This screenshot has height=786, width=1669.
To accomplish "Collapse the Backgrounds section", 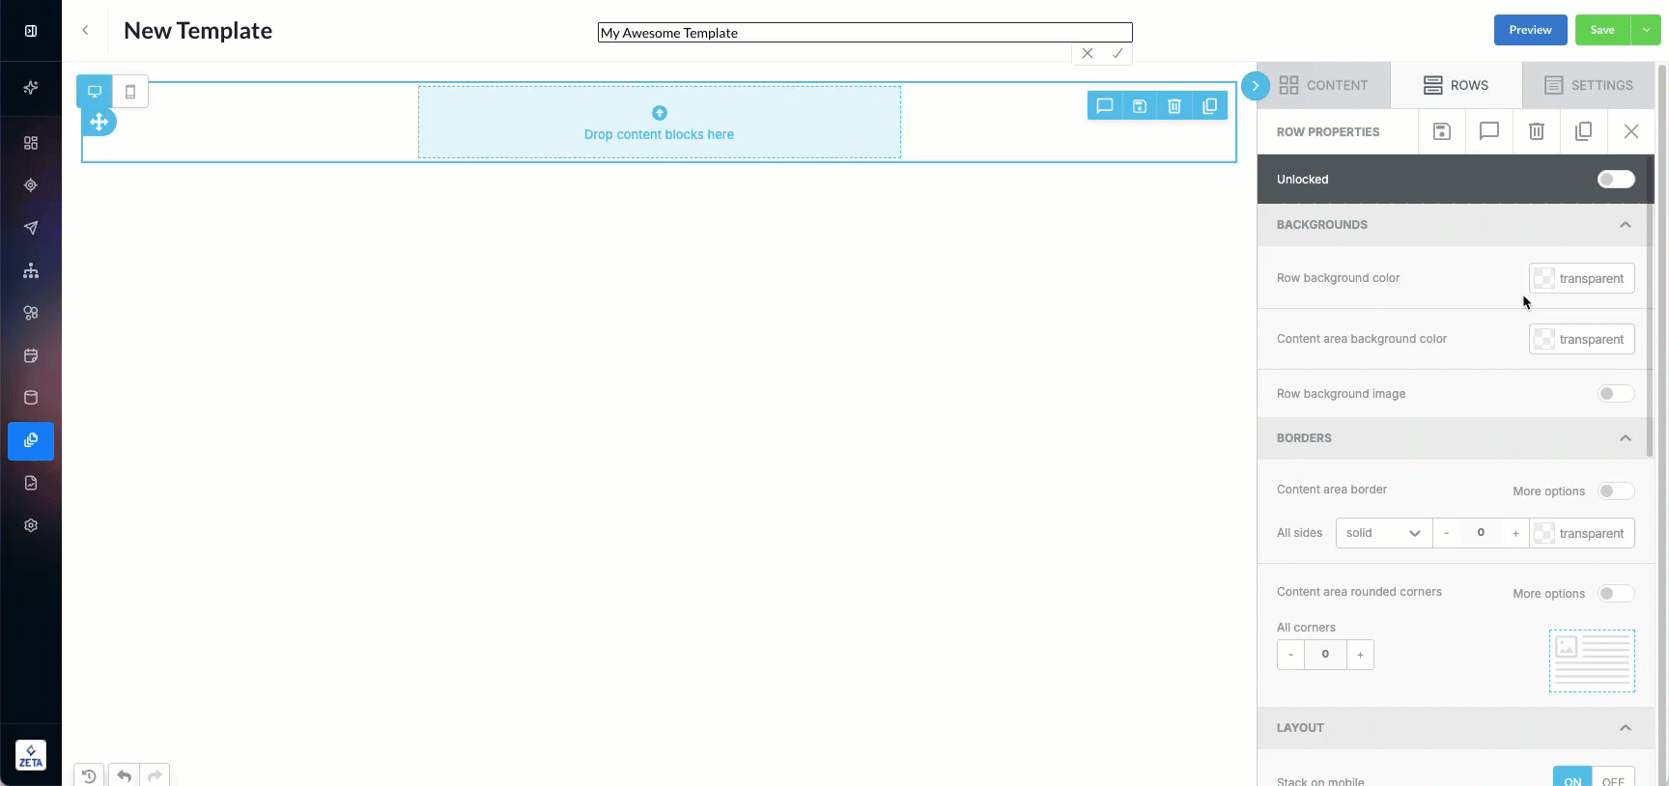I will pyautogui.click(x=1625, y=225).
